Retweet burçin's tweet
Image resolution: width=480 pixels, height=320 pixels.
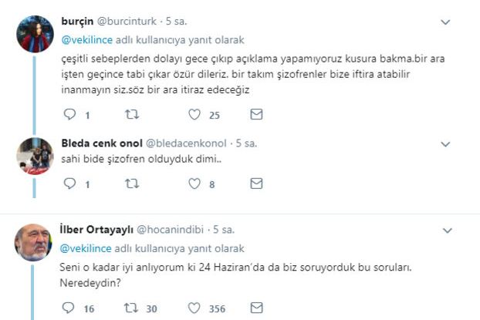[130, 115]
